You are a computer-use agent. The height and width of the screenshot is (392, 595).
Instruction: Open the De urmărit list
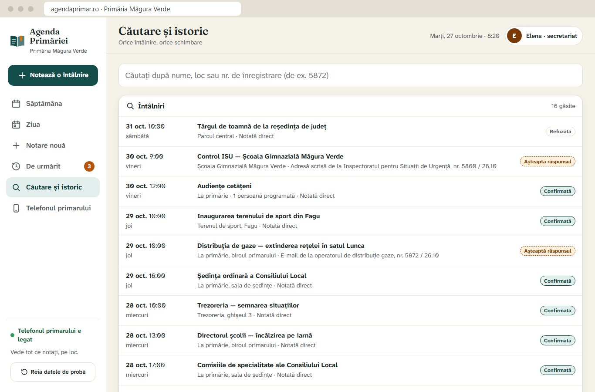53,166
